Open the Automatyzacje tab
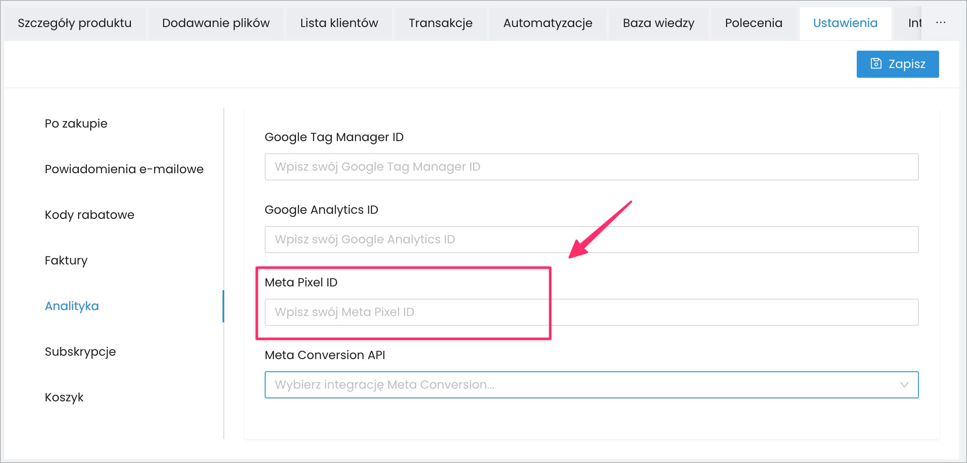Screen dimensions: 967x463 548,23
